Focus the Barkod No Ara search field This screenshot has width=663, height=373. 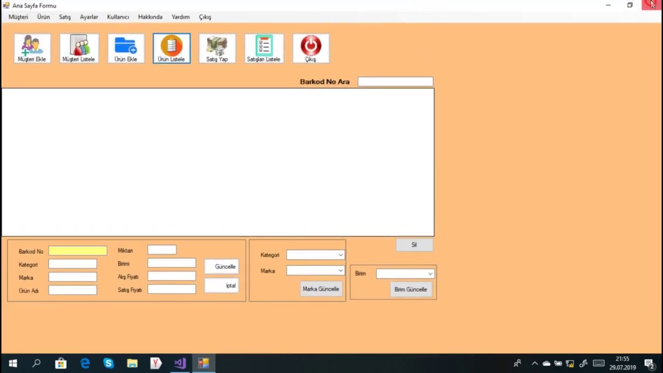[x=395, y=81]
